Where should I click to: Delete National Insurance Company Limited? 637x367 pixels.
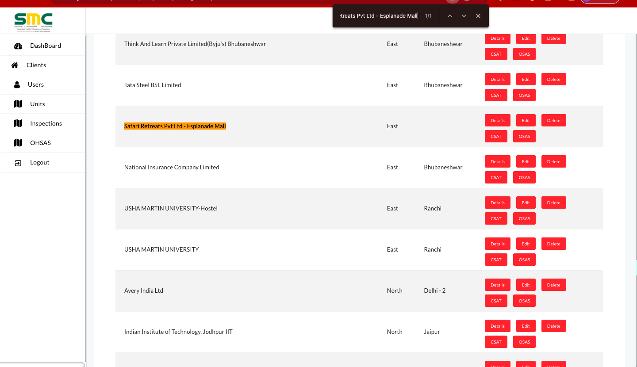tap(554, 162)
